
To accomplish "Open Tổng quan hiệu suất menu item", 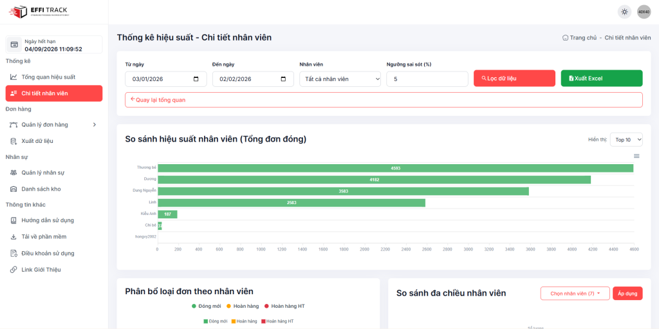I will coord(48,77).
